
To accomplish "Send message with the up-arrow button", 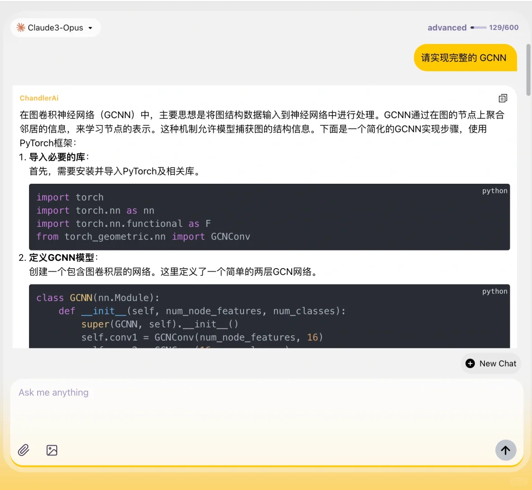I will pos(506,450).
